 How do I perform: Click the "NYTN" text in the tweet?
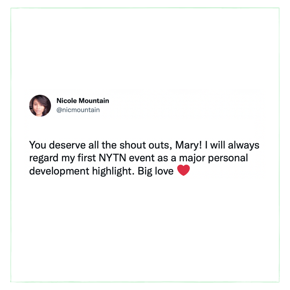click(x=113, y=158)
